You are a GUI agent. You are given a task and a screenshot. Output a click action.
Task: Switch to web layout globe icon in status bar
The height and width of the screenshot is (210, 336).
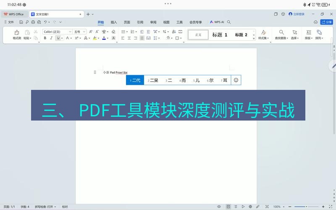click(250, 207)
